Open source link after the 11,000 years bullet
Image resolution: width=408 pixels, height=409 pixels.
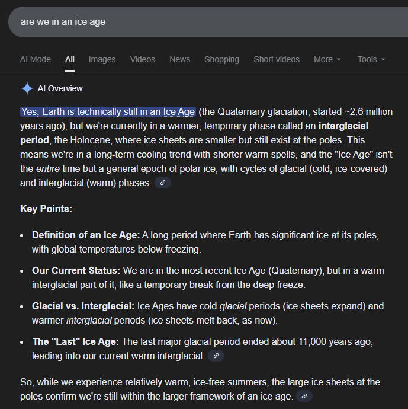pos(216,356)
